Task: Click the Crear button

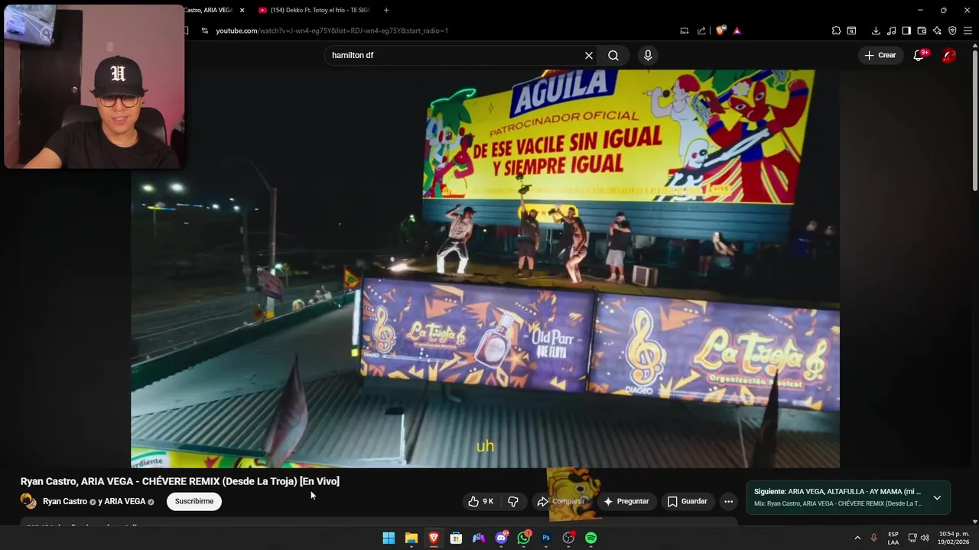Action: coord(880,55)
